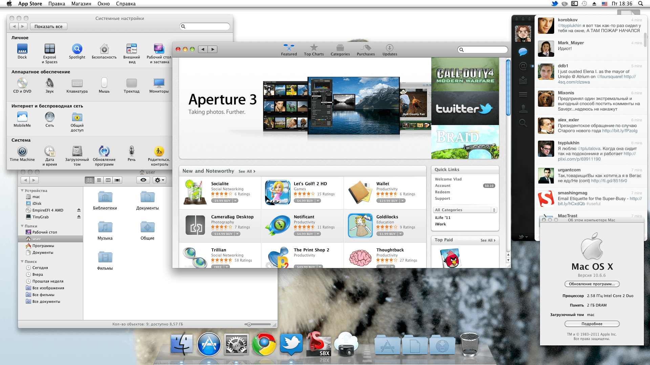Image resolution: width=650 pixels, height=365 pixels.
Task: Buy CameraBag Desktop for $14.99
Action: (223, 234)
